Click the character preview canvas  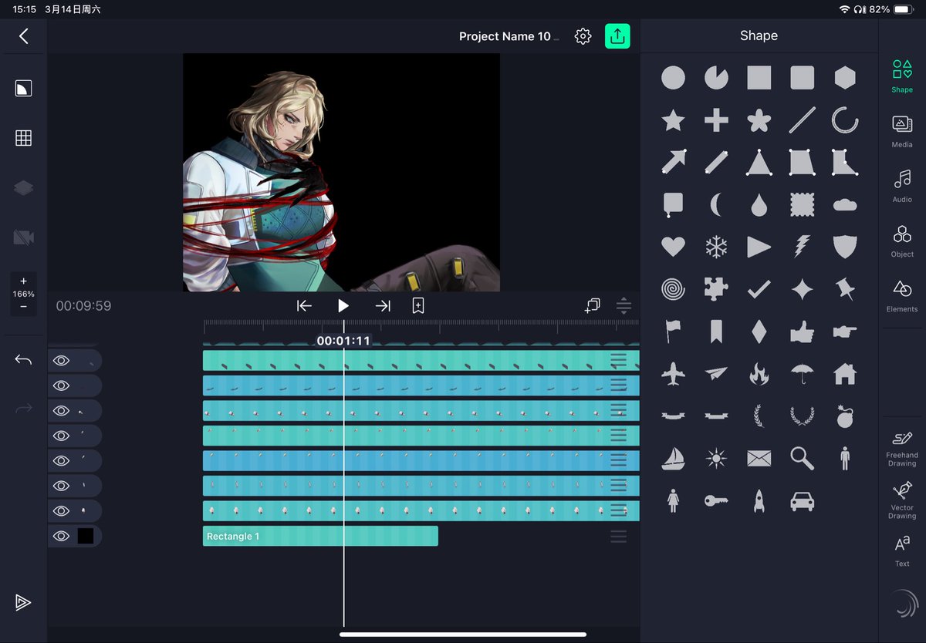[341, 172]
